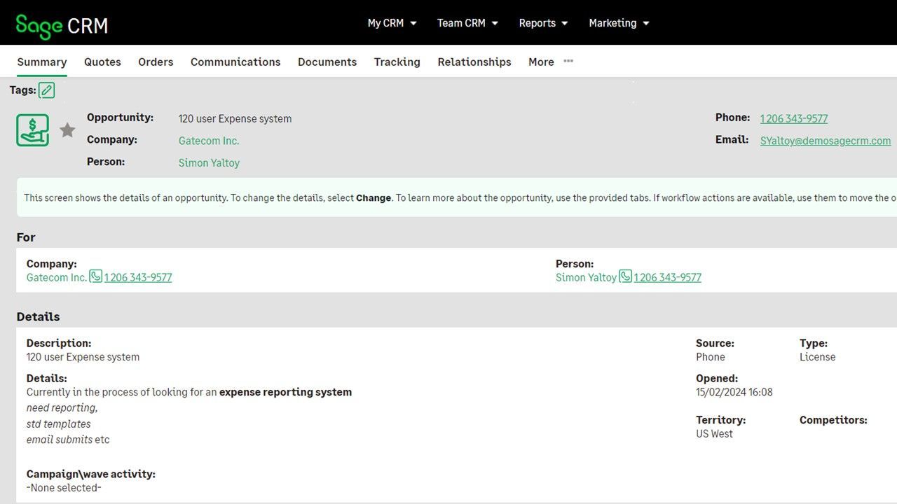897x504 pixels.
Task: Click 'expense reporting system' bold text
Action: (x=285, y=392)
